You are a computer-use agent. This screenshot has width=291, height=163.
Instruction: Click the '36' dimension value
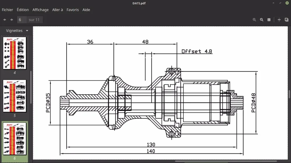click(x=90, y=42)
